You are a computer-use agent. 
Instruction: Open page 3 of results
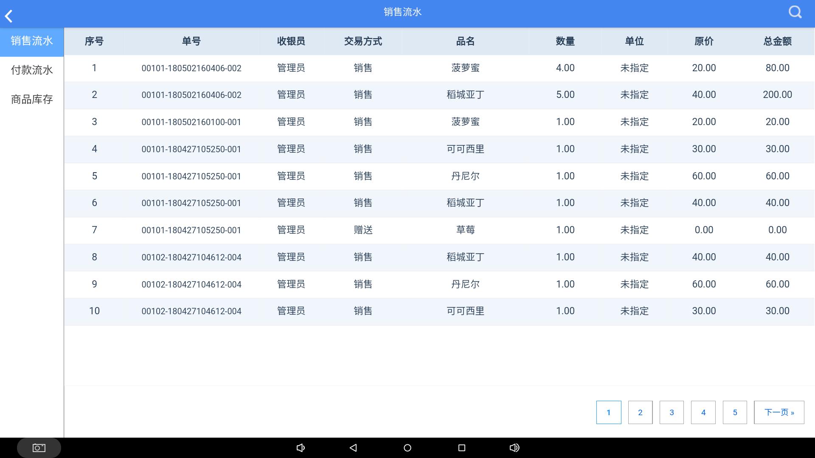click(672, 412)
